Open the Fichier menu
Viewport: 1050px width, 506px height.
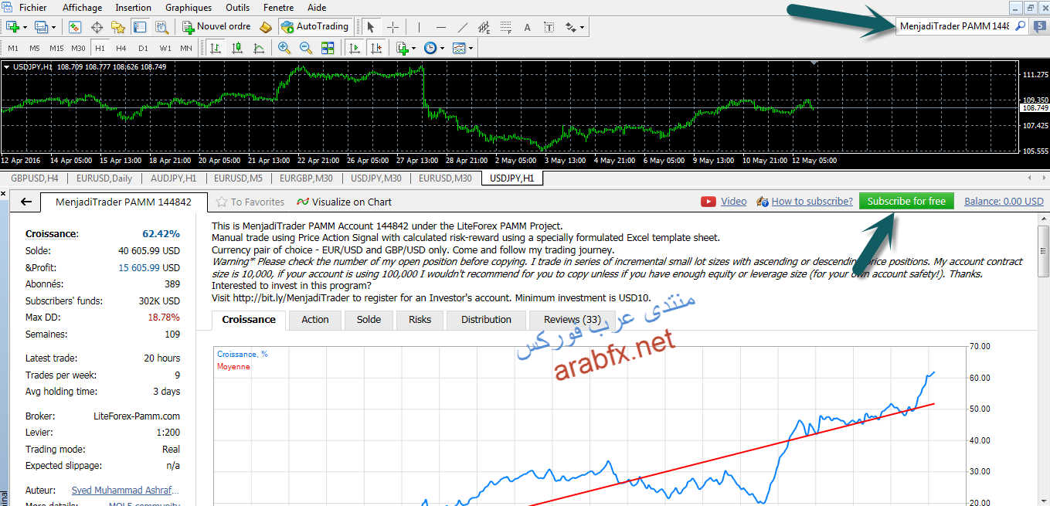tap(32, 8)
